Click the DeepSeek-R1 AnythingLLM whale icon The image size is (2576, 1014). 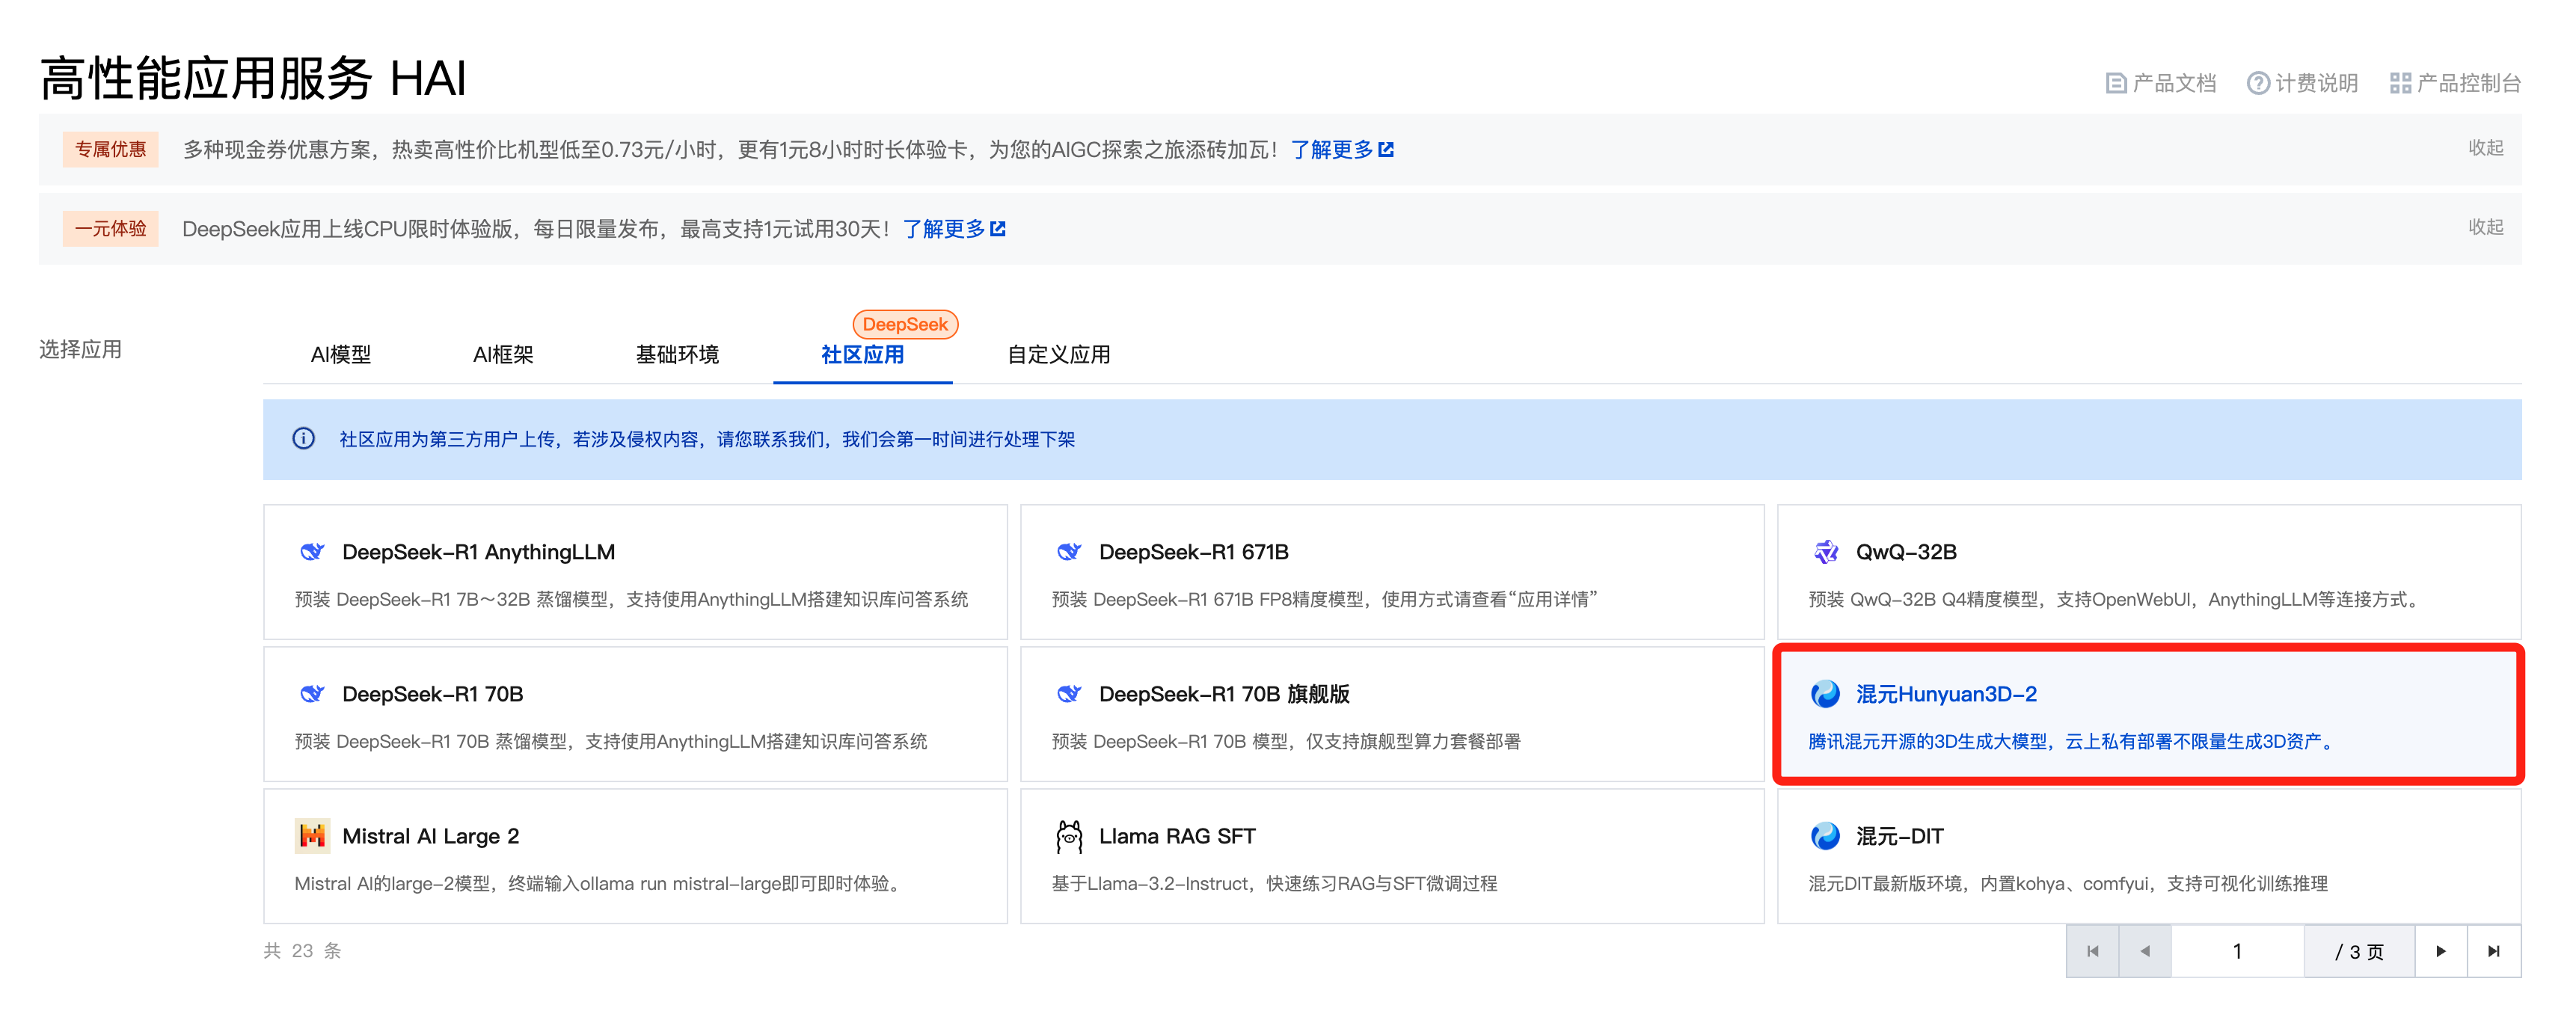[x=312, y=551]
